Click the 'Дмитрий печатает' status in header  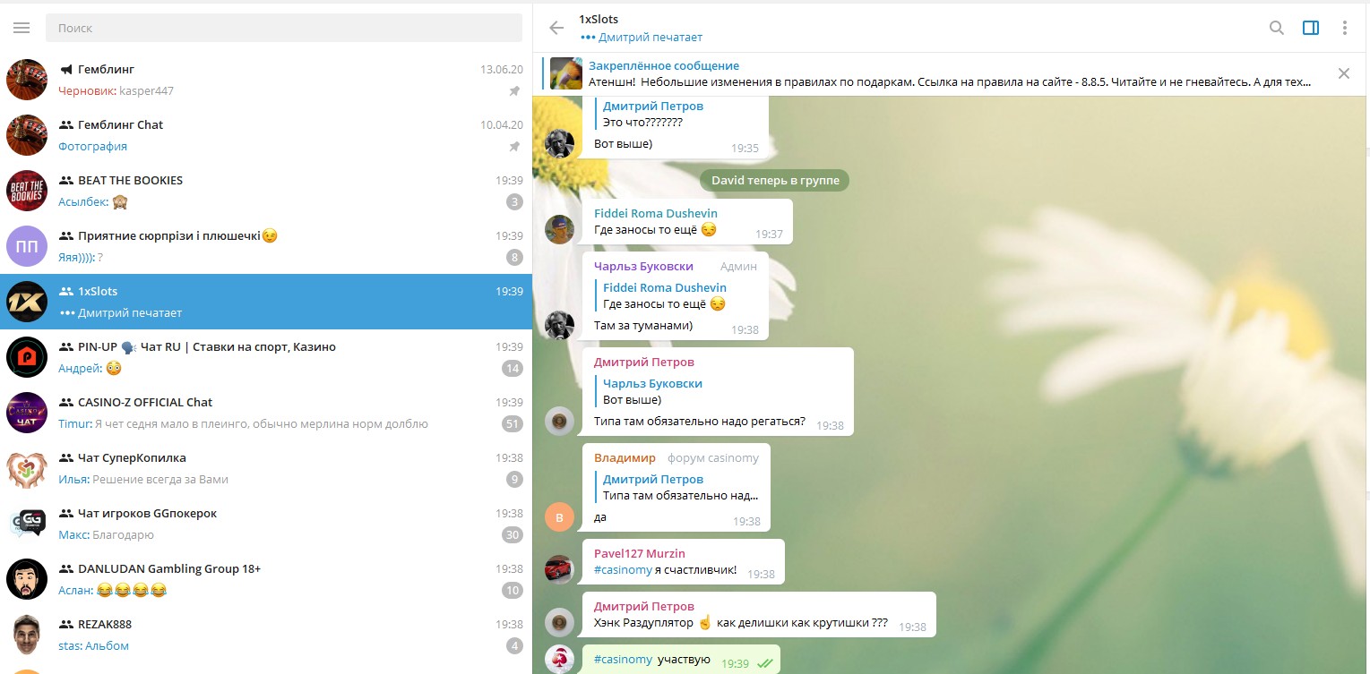(x=642, y=38)
